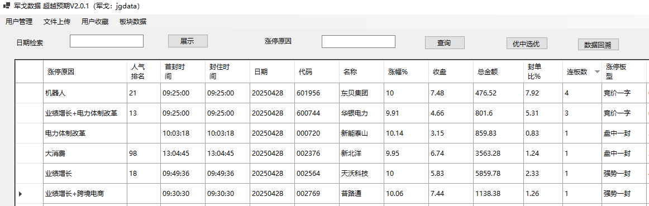
Task: Sort by 总金额 column header
Action: [498, 71]
